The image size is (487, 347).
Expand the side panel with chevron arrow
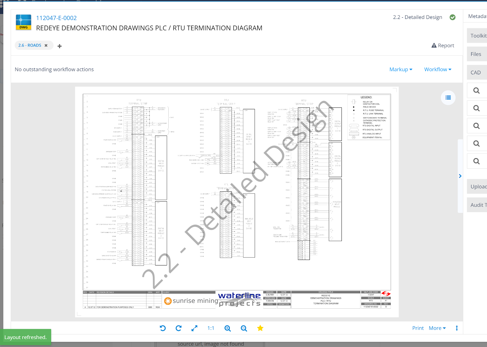(x=460, y=176)
